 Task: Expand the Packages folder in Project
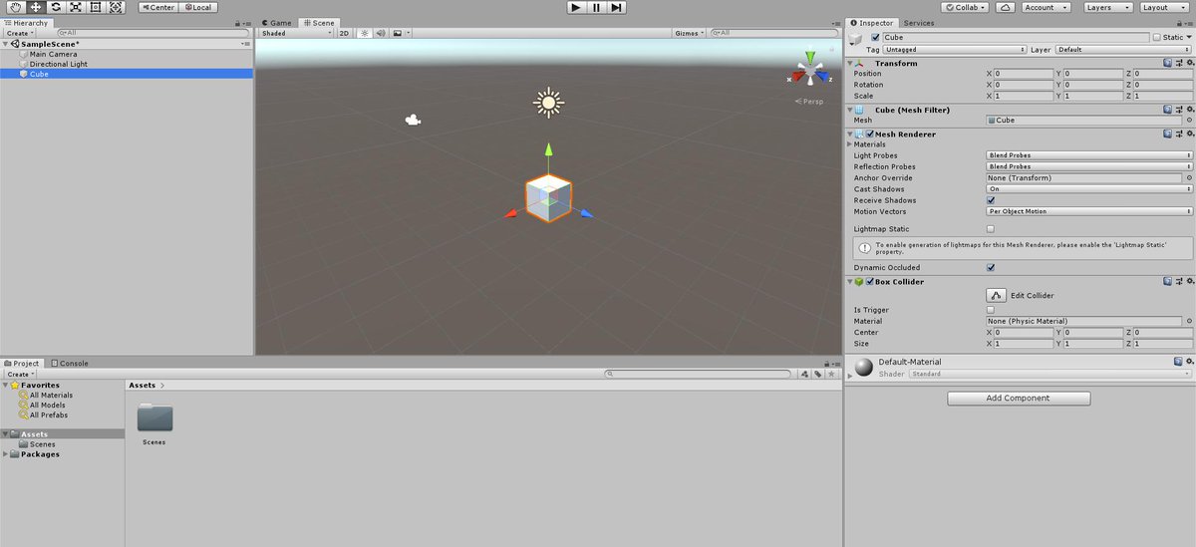pos(6,454)
